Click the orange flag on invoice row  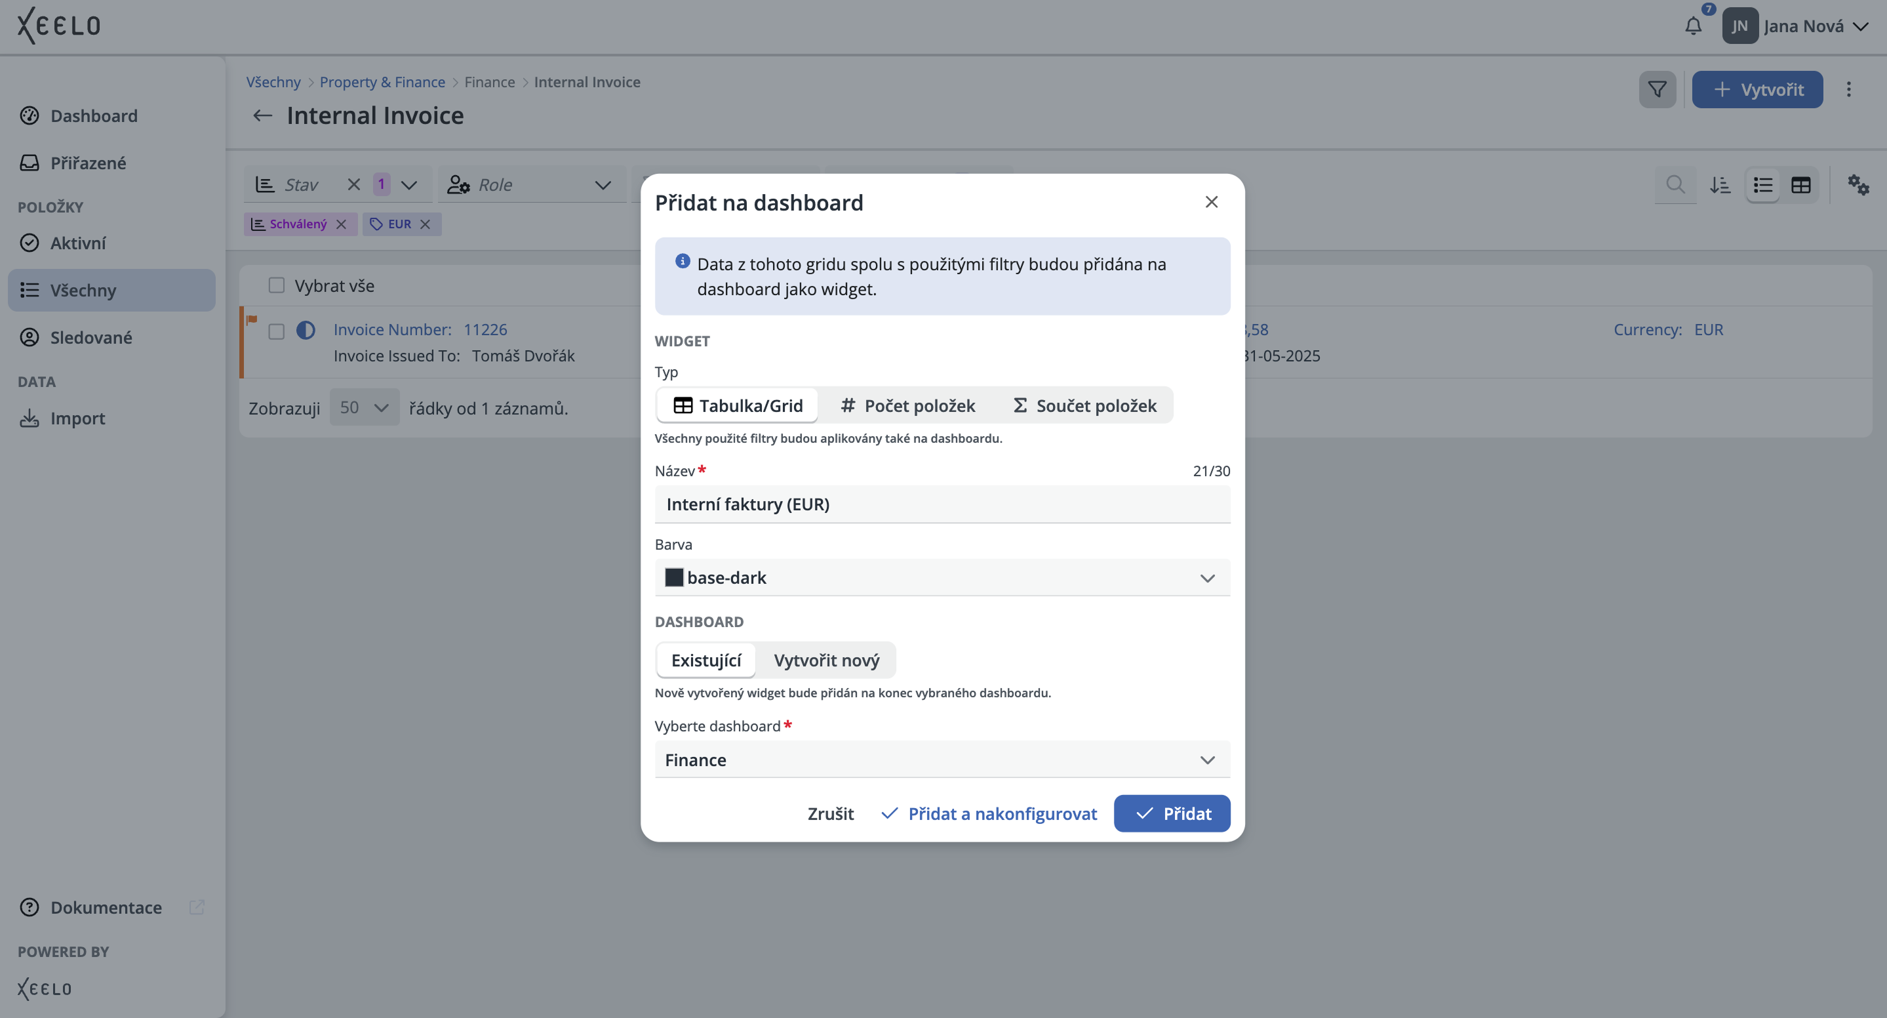click(252, 319)
